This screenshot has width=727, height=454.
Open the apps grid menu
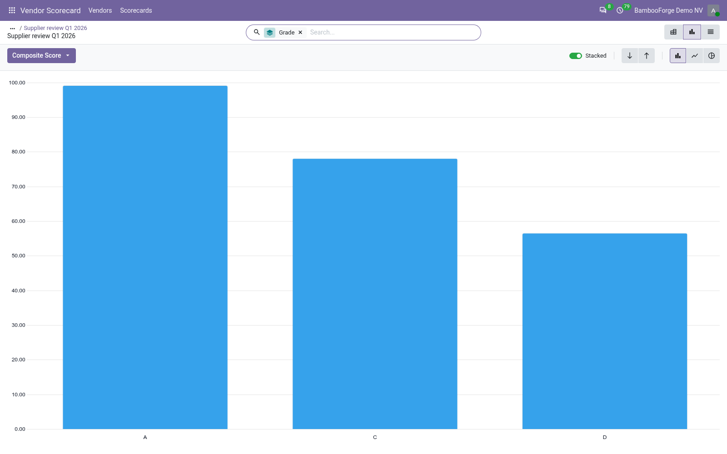coord(12,10)
